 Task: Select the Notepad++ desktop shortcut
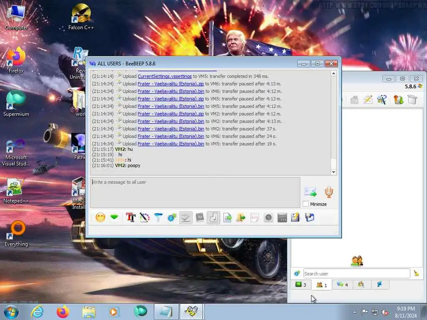pos(16,190)
